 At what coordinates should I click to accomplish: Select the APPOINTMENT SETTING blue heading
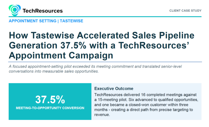pyautogui.click(x=33, y=21)
